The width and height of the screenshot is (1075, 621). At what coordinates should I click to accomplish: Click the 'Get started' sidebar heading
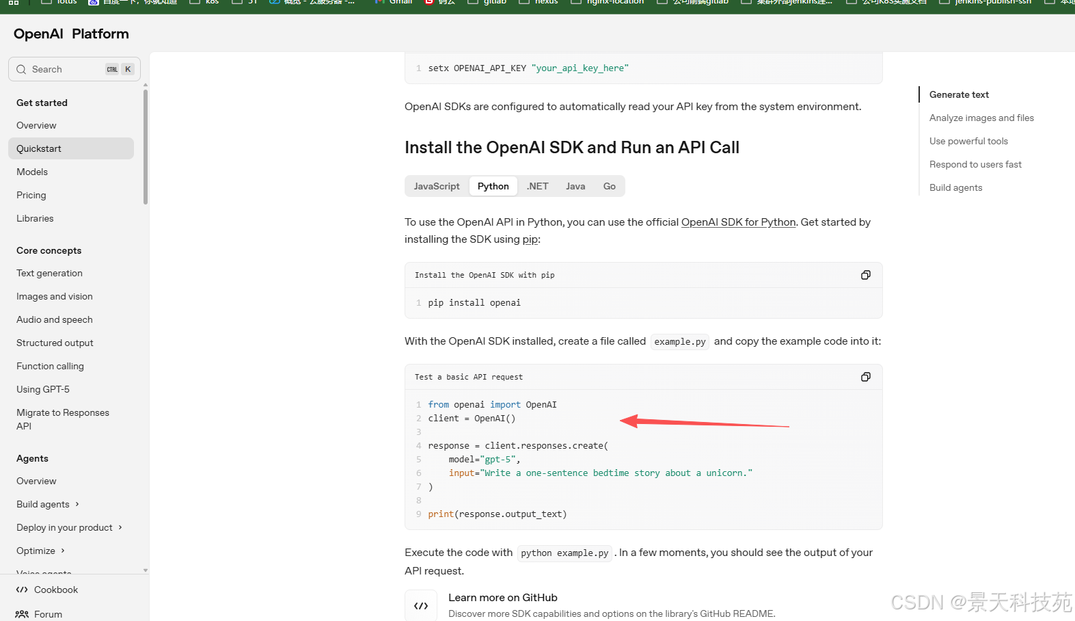point(42,103)
